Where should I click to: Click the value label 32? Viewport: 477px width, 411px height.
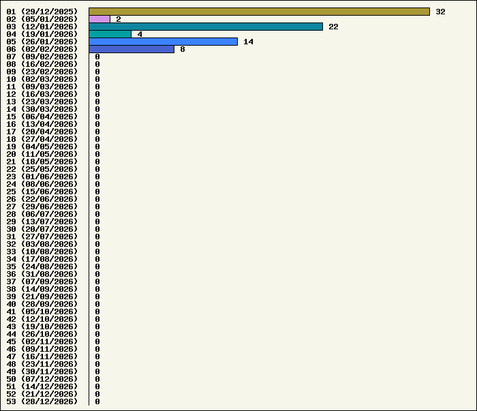pyautogui.click(x=440, y=12)
